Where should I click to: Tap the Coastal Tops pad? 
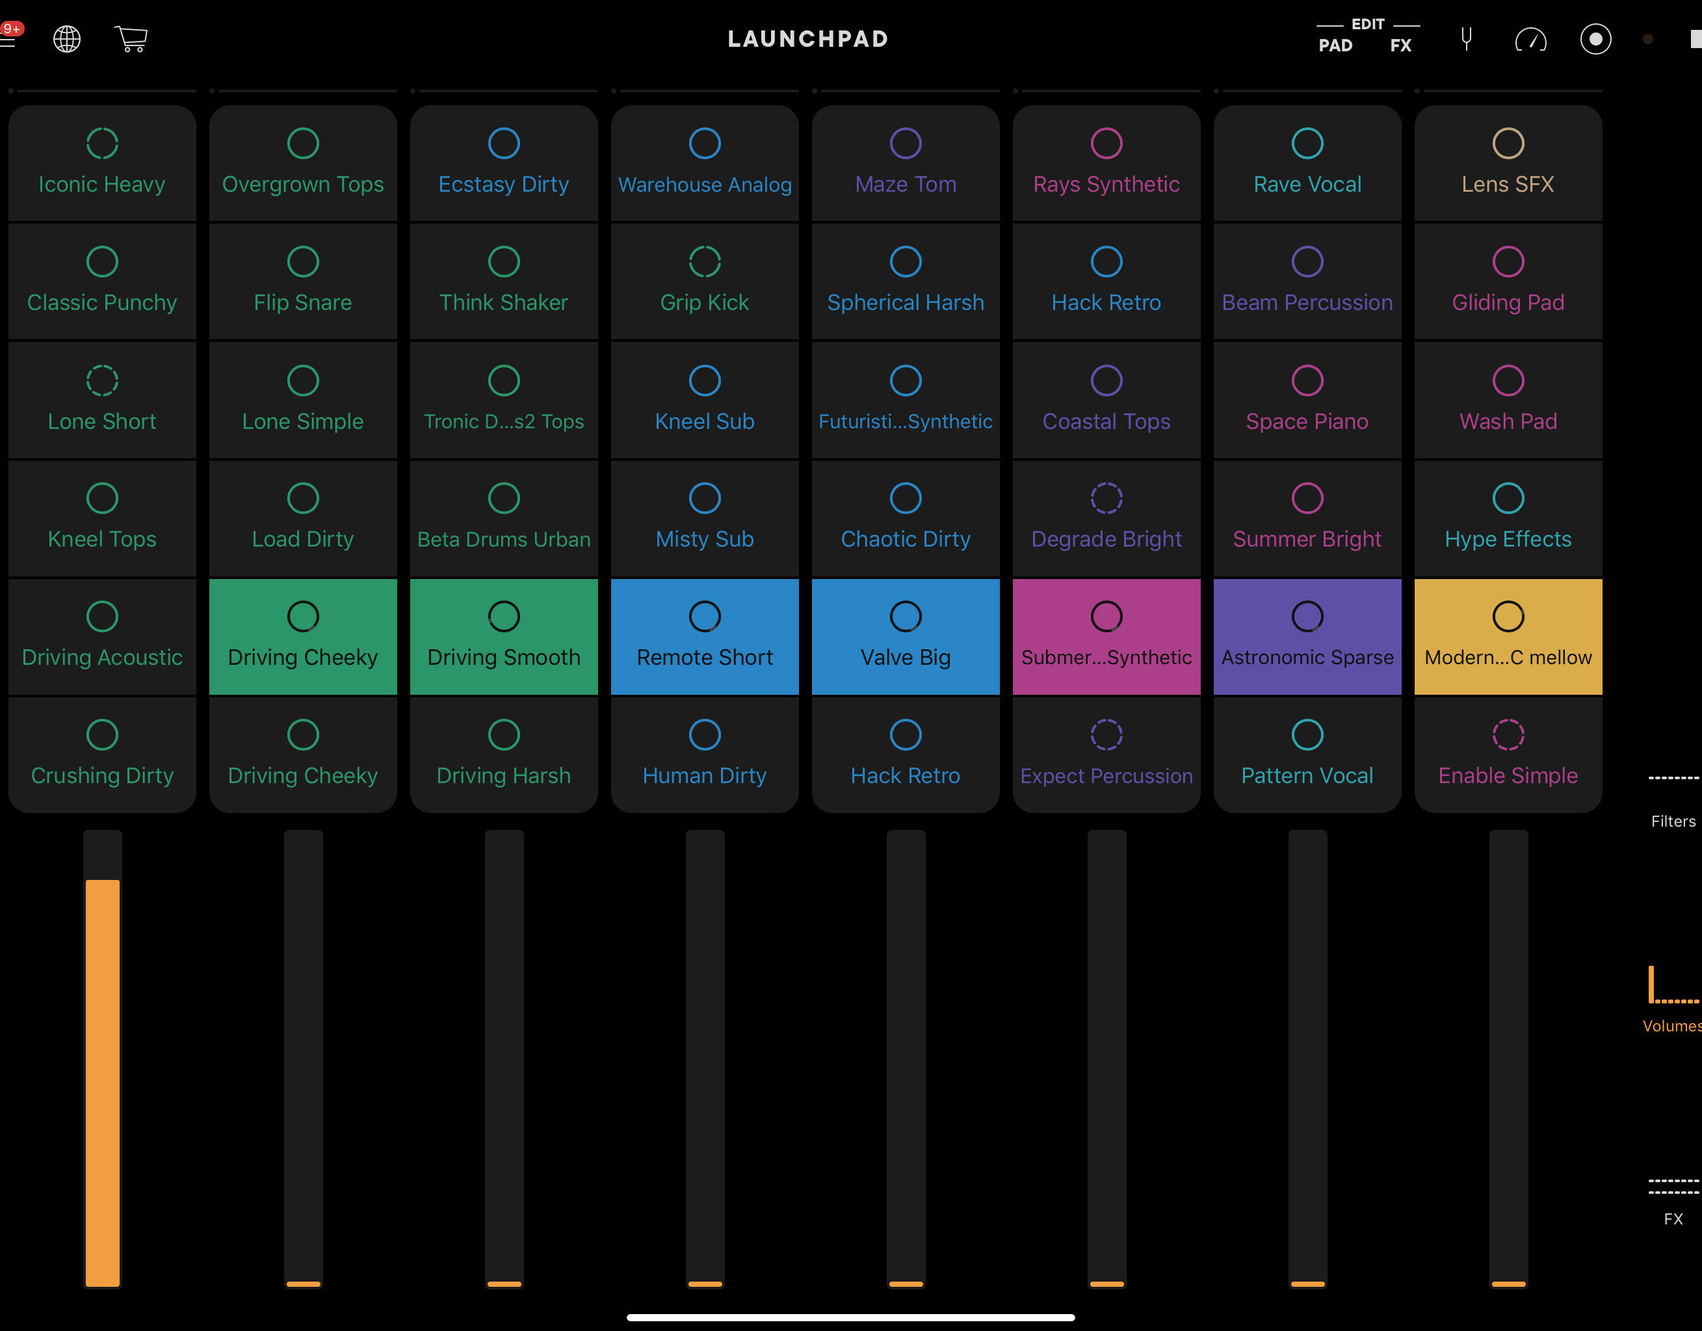[x=1106, y=400]
